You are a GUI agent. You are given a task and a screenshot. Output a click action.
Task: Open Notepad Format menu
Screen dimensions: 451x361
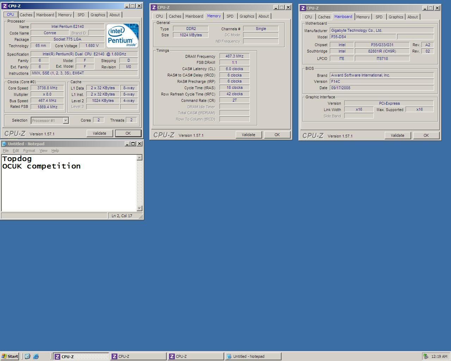29,151
